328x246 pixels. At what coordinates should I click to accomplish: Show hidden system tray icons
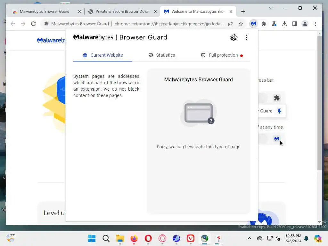(249, 238)
